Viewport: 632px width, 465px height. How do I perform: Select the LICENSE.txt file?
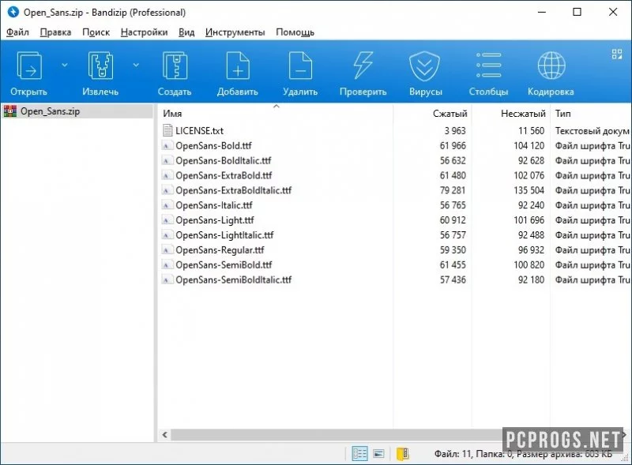pyautogui.click(x=199, y=130)
